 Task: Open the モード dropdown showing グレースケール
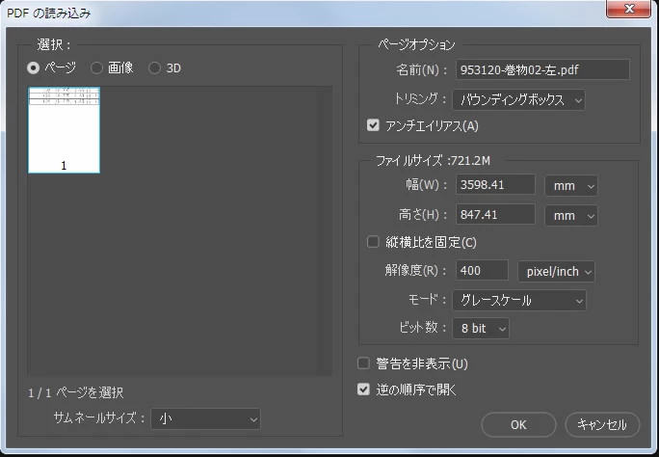(x=519, y=300)
